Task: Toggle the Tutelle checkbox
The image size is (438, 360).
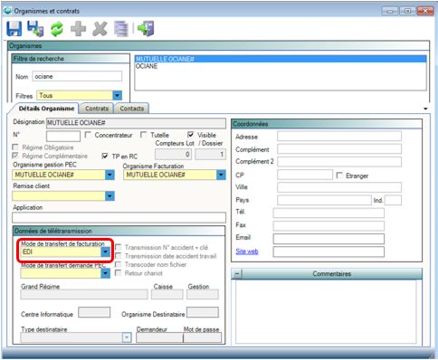Action: (144, 135)
